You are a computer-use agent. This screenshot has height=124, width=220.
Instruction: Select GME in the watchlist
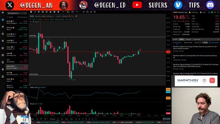(x=17, y=54)
